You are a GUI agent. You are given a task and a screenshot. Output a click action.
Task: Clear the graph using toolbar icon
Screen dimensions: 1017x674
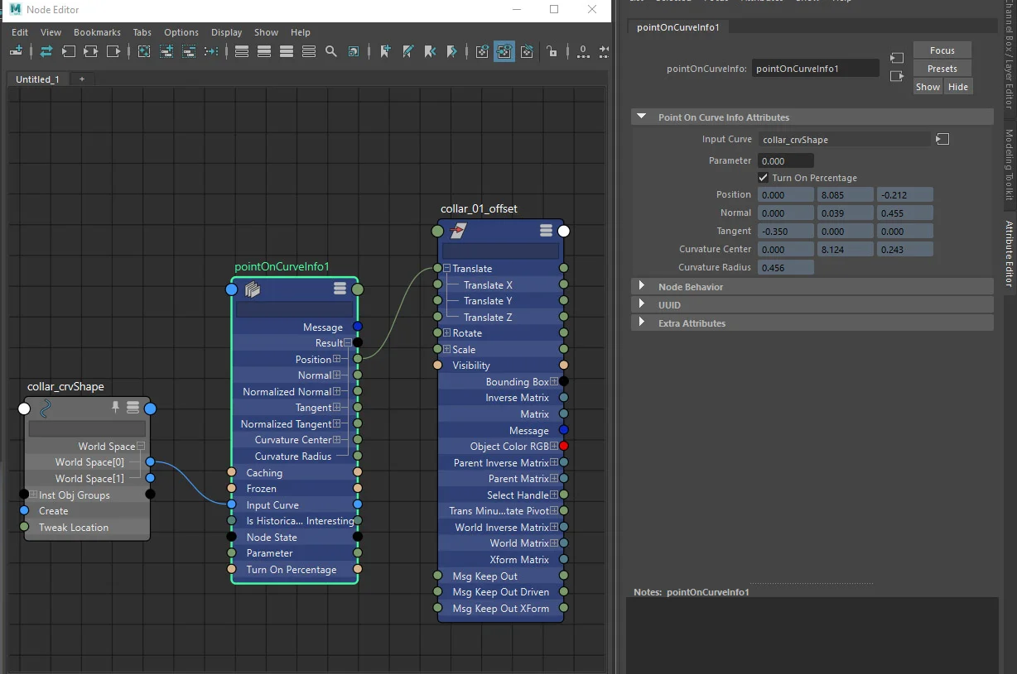click(144, 51)
